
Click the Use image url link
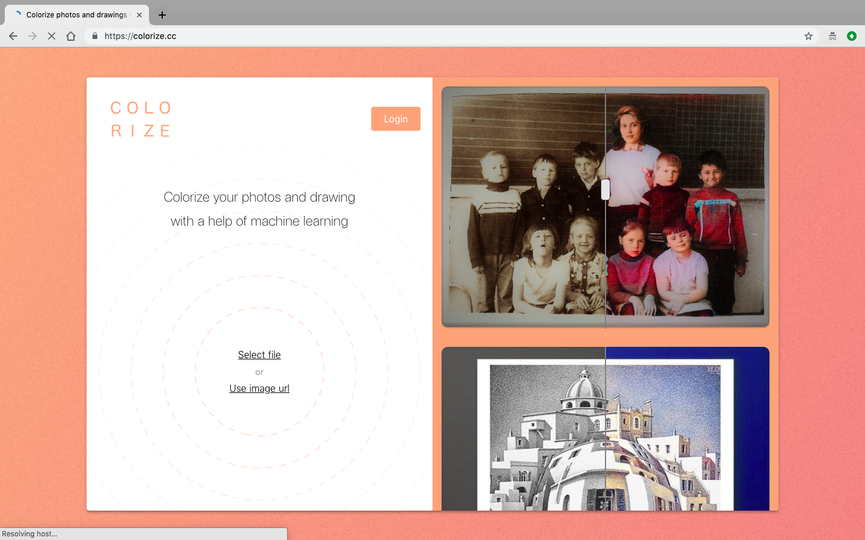259,388
